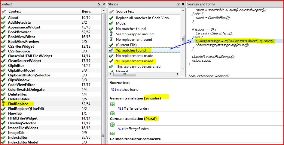Click the left arrow of Strings horizontal scrollbar

pyautogui.click(x=110, y=74)
